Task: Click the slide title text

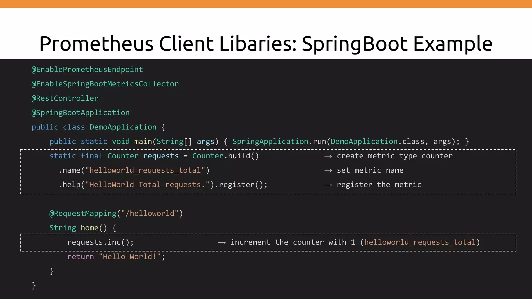Action: (x=266, y=44)
